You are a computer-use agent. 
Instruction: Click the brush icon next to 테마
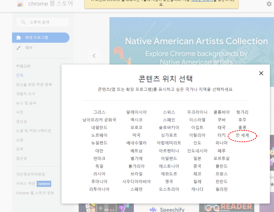pos(18,48)
